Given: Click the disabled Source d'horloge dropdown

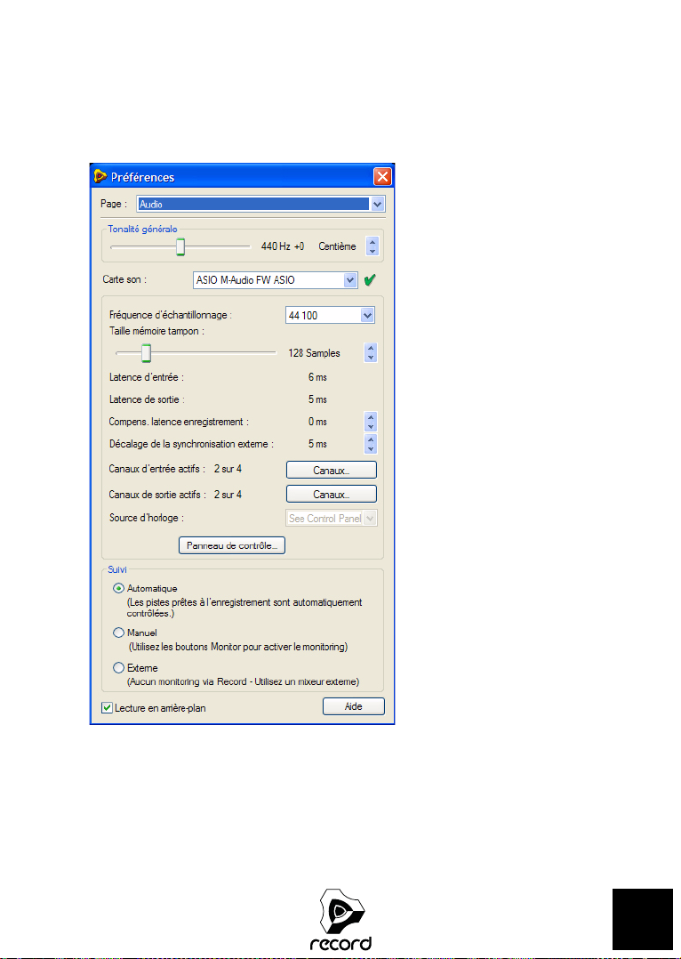Looking at the screenshot, I should [x=332, y=518].
